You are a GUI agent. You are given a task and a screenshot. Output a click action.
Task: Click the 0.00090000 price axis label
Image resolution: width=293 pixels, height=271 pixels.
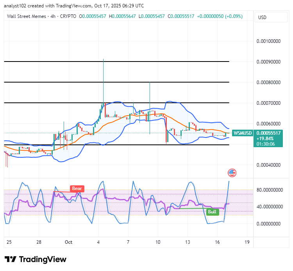[x=268, y=62]
